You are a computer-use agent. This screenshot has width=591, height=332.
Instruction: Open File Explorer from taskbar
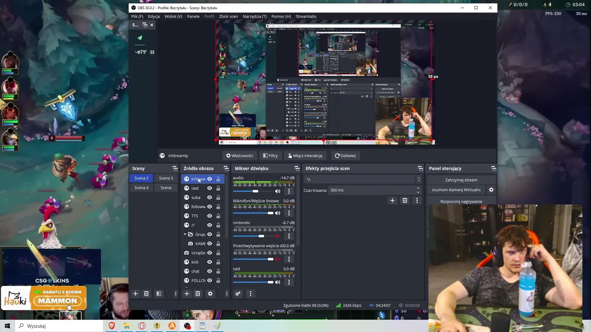point(127,326)
